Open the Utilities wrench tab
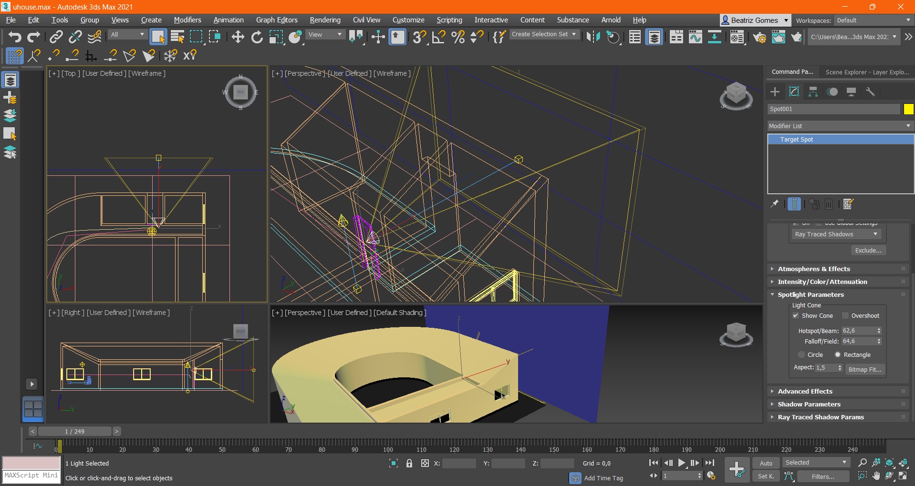915x486 pixels. (x=870, y=91)
